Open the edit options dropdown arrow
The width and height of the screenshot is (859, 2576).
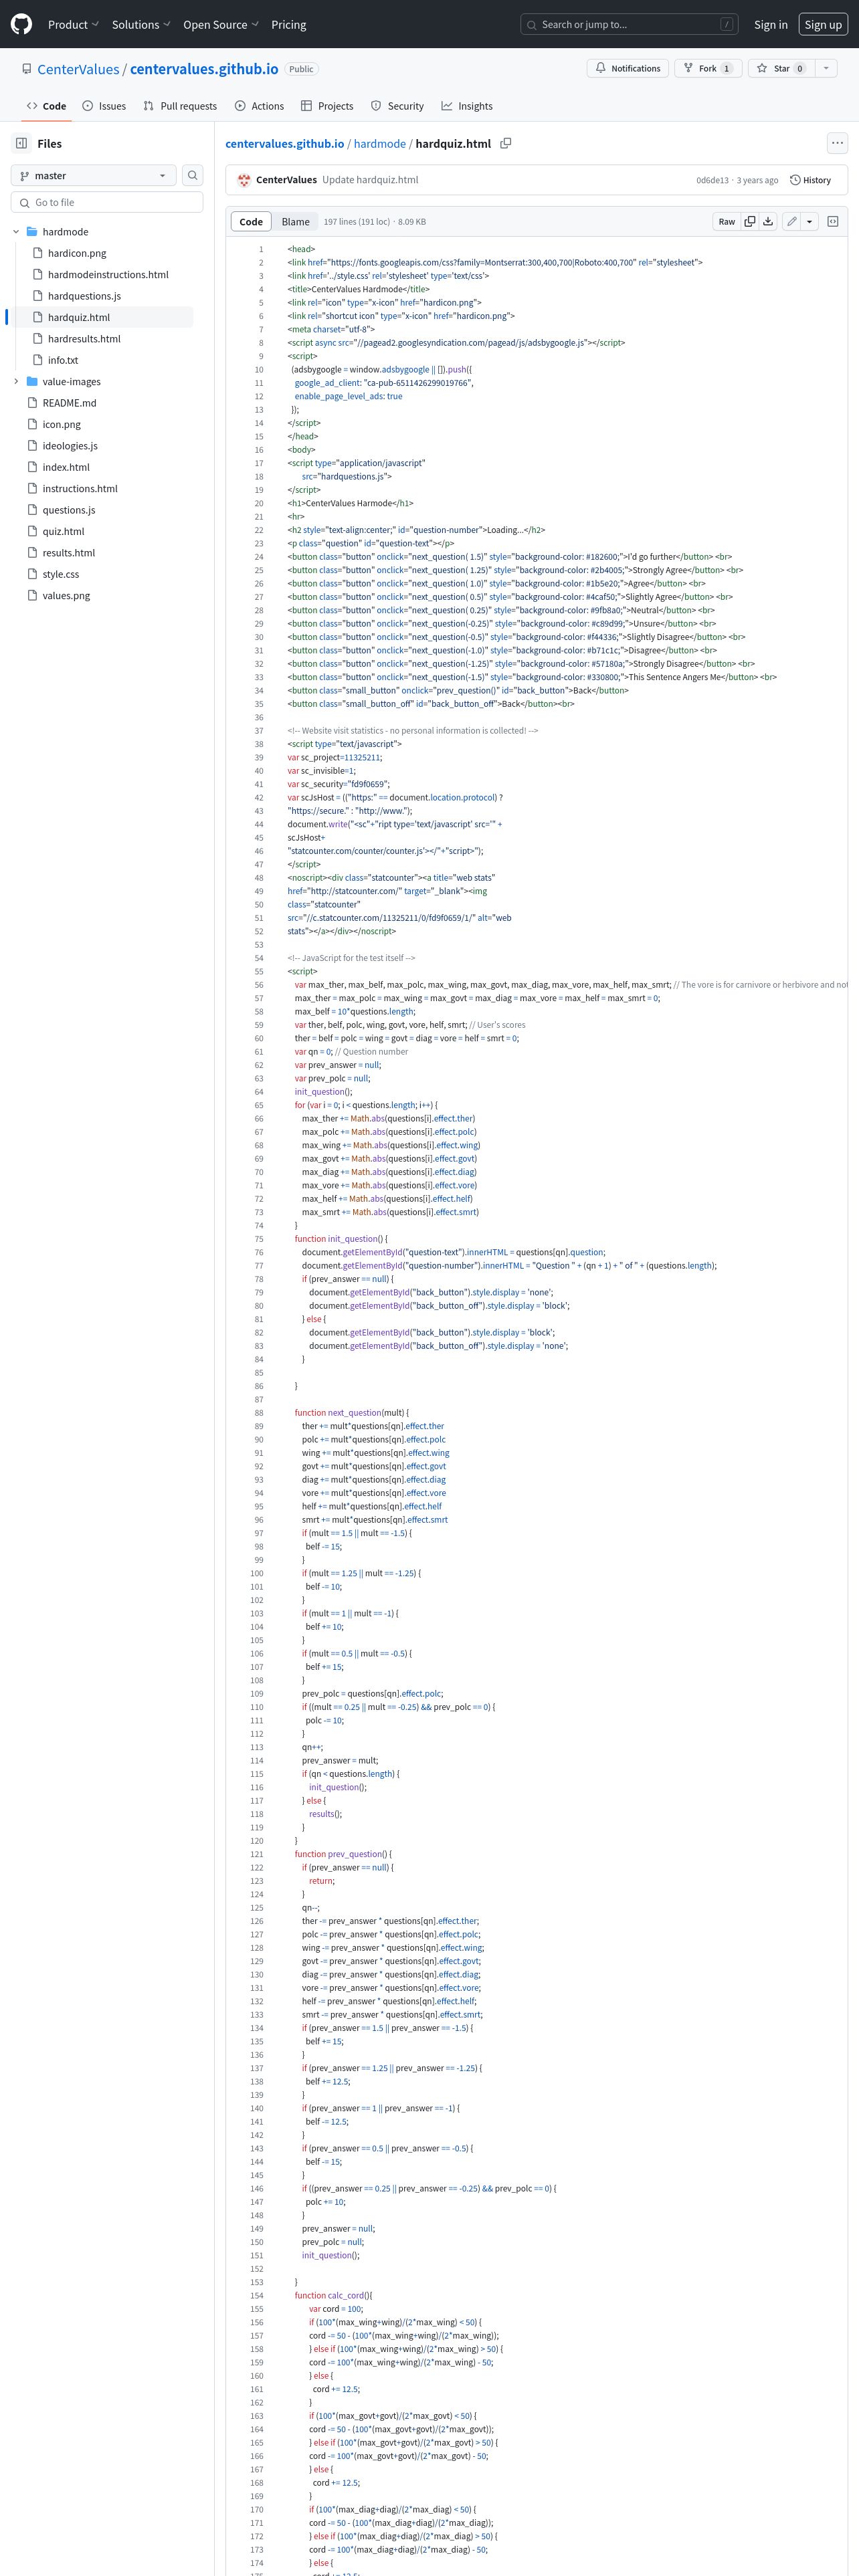[x=810, y=222]
